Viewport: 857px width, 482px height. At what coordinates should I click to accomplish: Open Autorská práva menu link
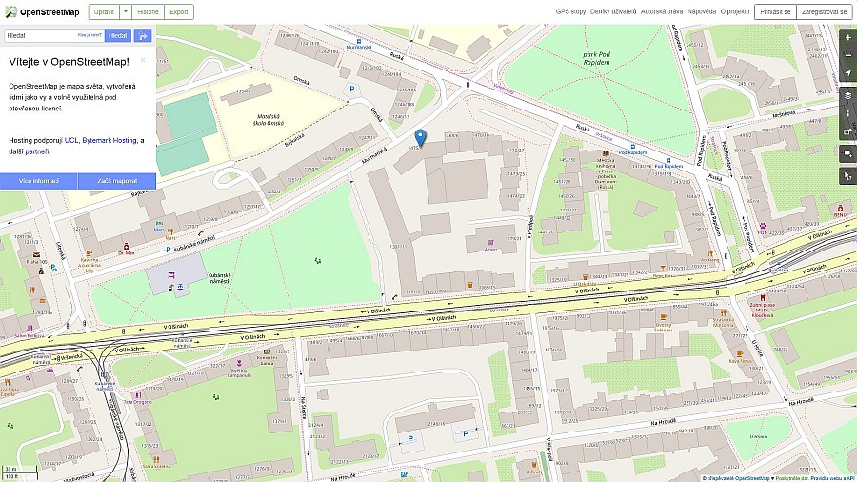[x=662, y=11]
